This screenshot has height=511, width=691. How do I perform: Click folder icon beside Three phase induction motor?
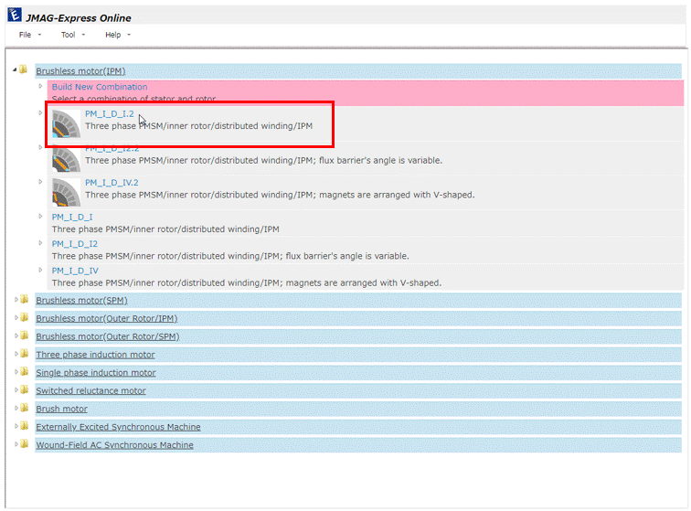25,354
